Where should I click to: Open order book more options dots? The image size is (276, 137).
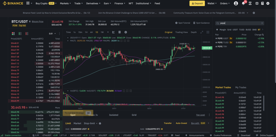[x=59, y=34]
